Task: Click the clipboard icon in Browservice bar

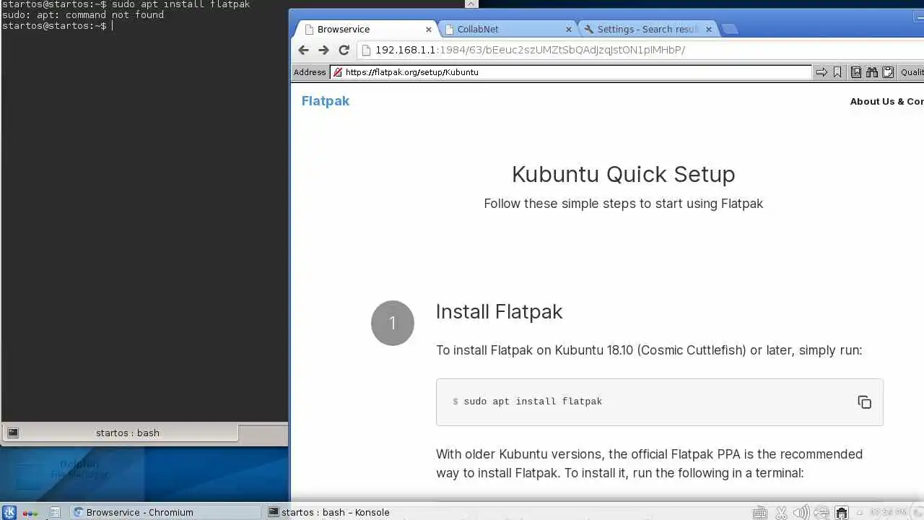Action: tap(888, 72)
